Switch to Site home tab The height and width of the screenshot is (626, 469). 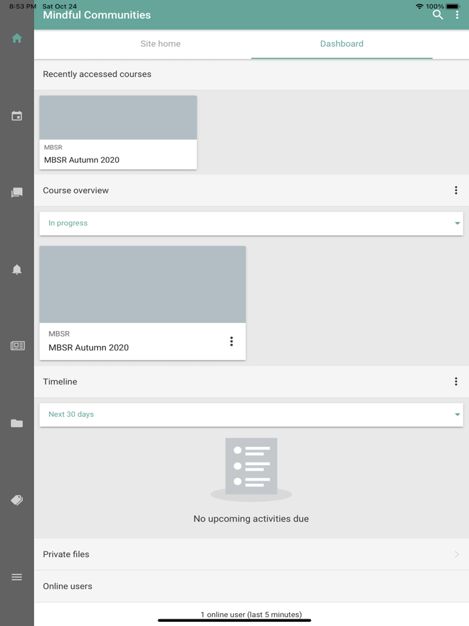coord(160,44)
